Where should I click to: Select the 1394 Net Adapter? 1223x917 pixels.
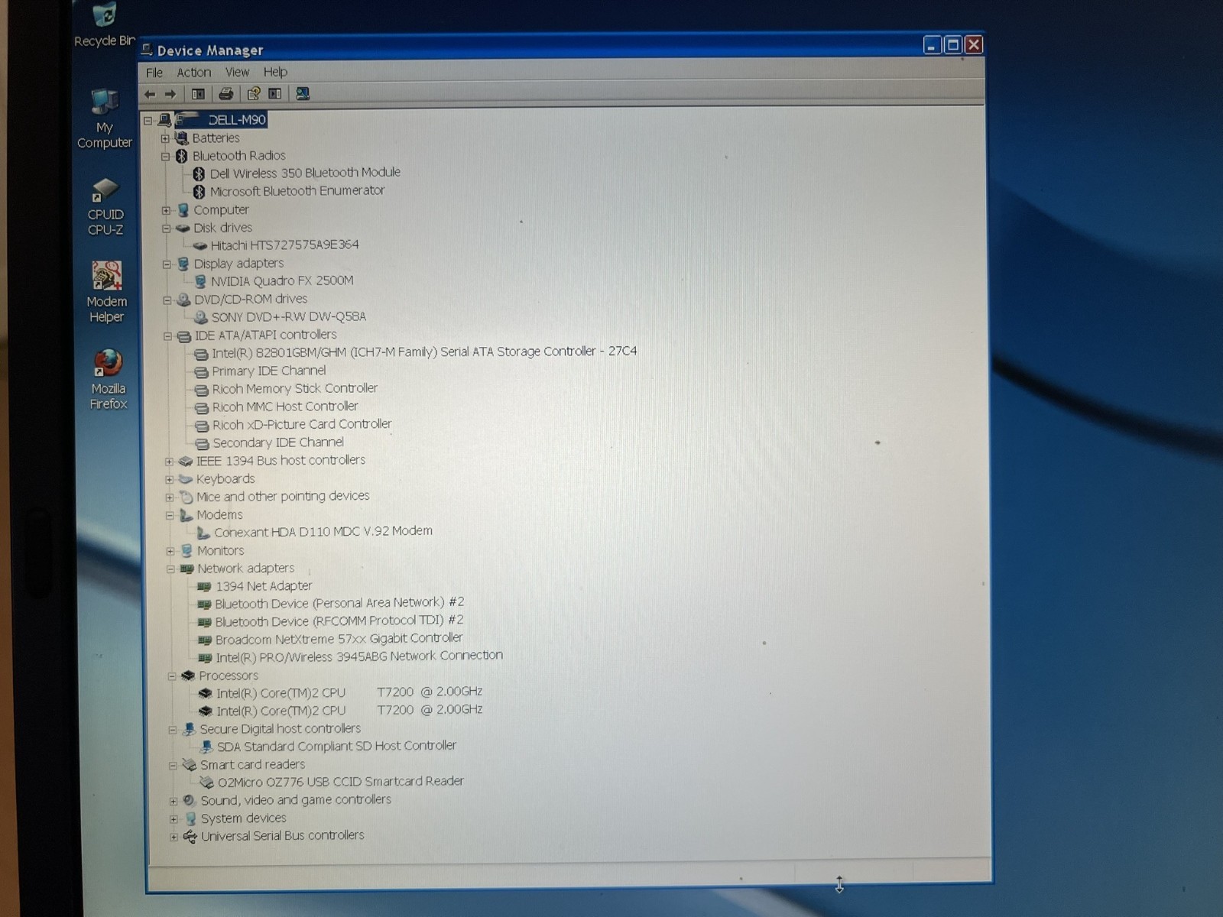pyautogui.click(x=264, y=586)
